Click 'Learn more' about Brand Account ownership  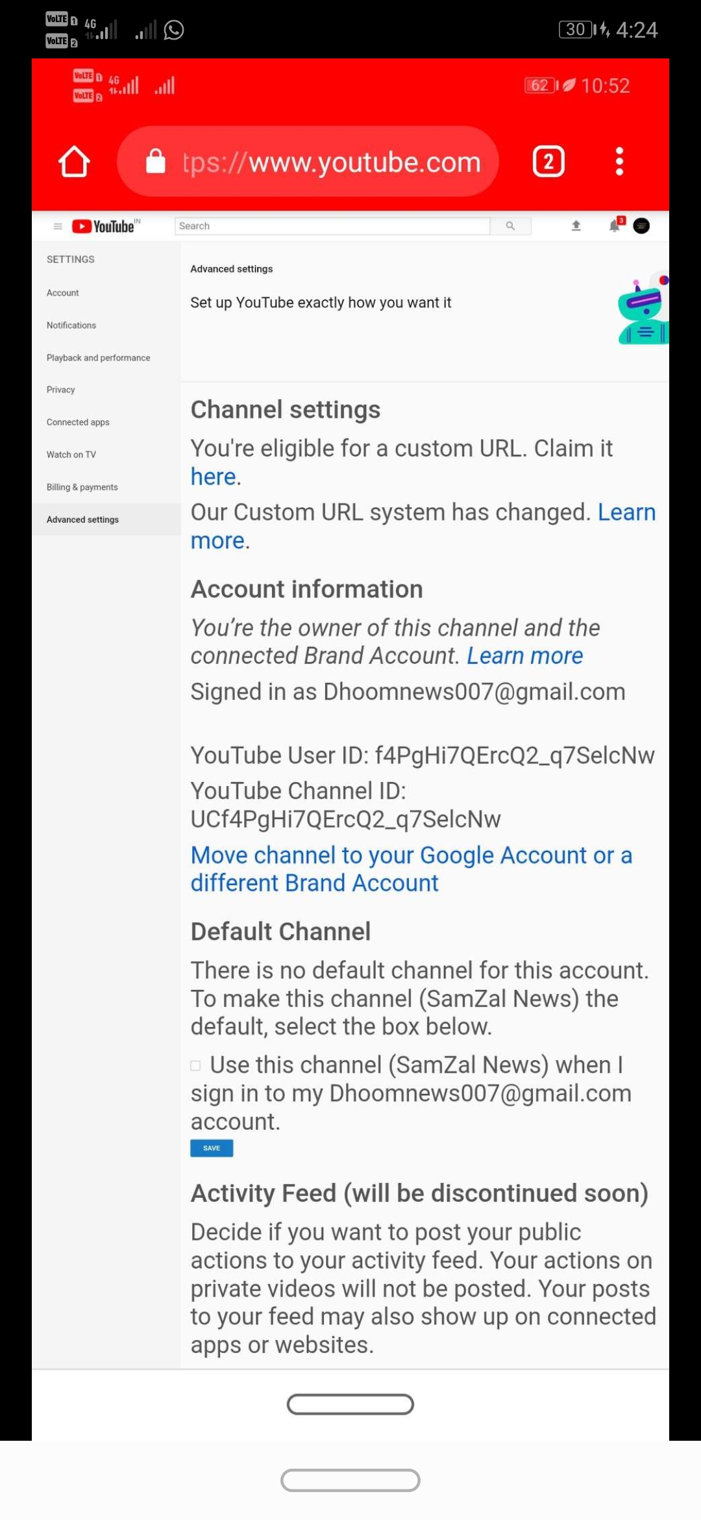click(x=524, y=656)
